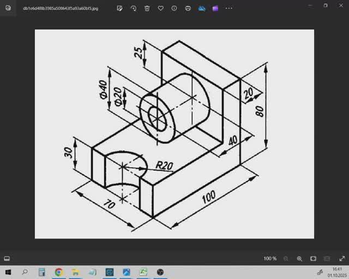Enter full screen with the diagonal arrows icon
Image resolution: width=349 pixels, height=279 pixels.
[x=342, y=258]
